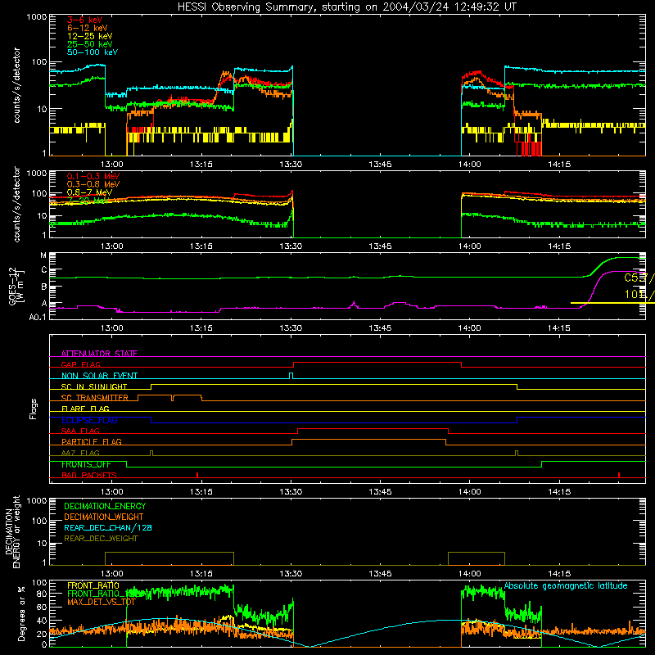Select the 6-12 keV legend label

pos(88,28)
